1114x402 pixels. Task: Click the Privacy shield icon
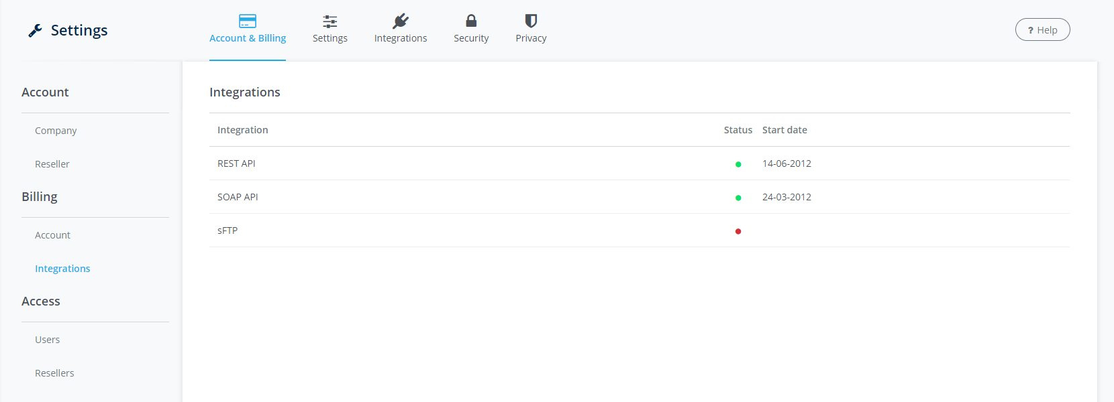point(531,21)
